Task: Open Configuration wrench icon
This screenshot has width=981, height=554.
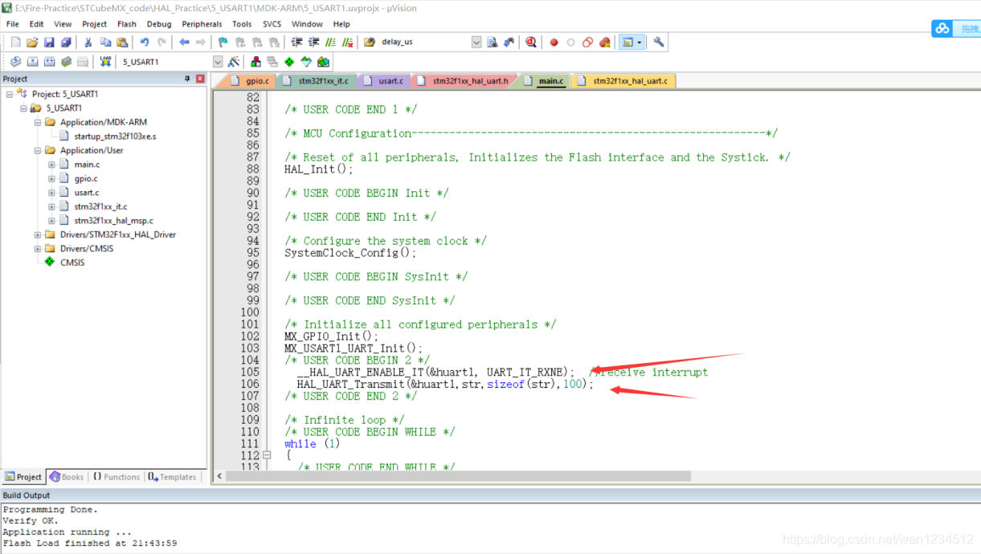Action: pyautogui.click(x=659, y=43)
